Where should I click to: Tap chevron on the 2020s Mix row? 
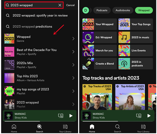click(x=73, y=65)
